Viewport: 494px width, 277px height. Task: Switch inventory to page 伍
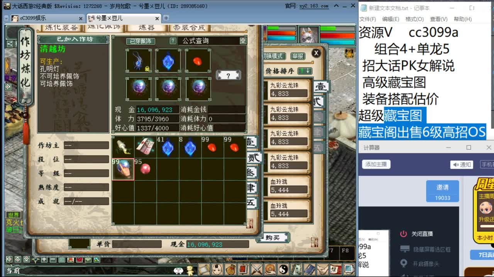(252, 203)
